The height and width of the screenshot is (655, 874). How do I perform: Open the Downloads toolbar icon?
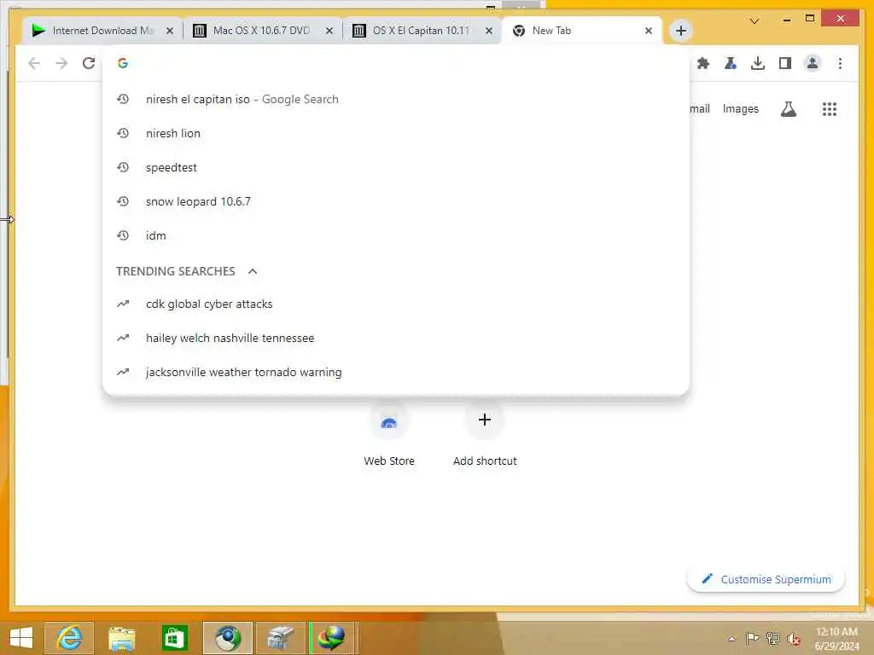[x=758, y=63]
